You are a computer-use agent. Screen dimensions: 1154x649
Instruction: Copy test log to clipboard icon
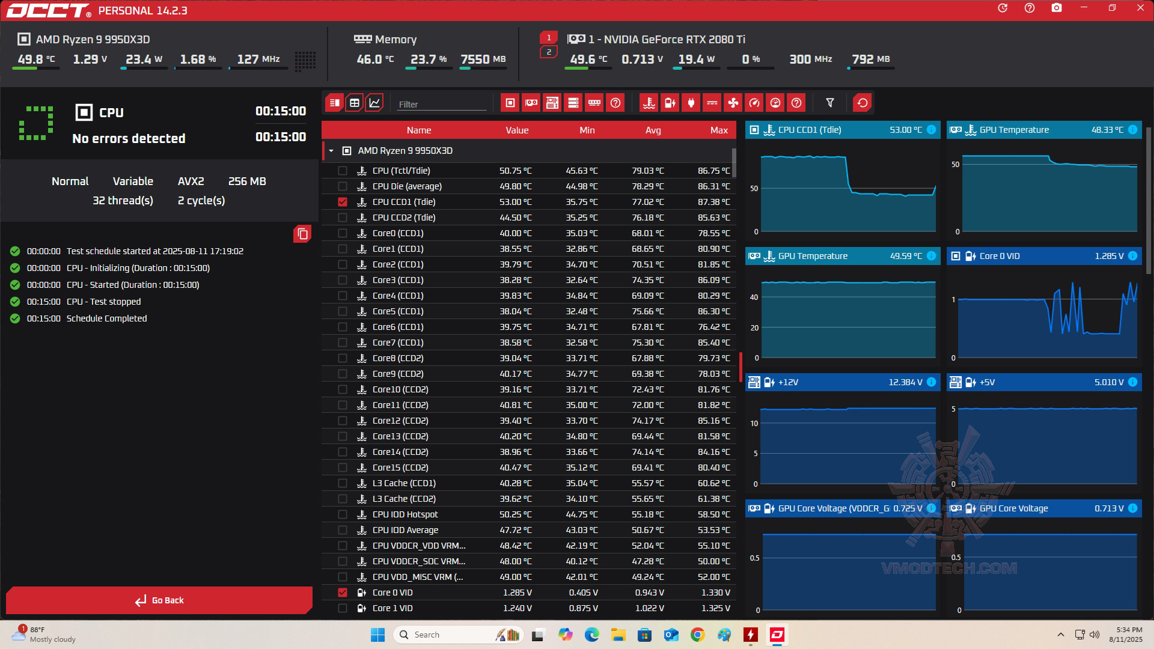302,234
